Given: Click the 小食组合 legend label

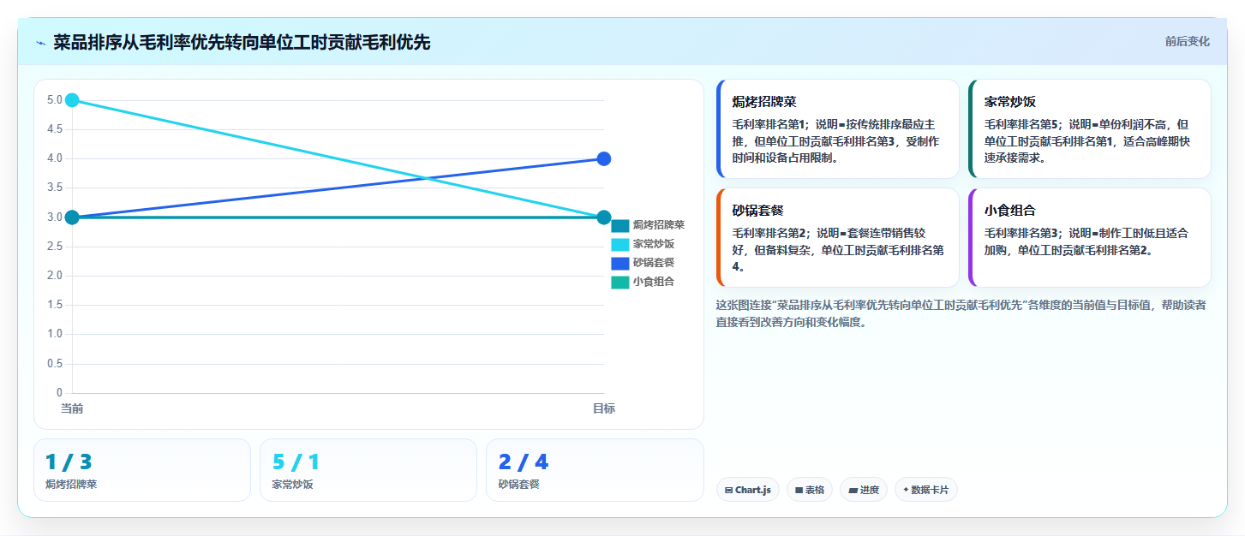Looking at the screenshot, I should (x=653, y=281).
